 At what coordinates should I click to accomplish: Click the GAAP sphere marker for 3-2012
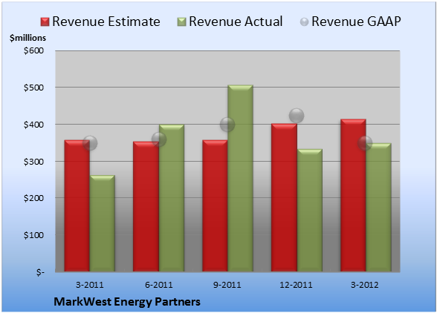click(x=365, y=143)
